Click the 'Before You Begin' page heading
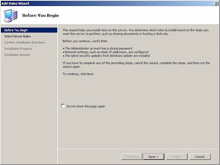Screen dimensions: 220x165 pos(40,15)
